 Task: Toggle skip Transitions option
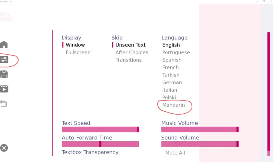click(x=128, y=60)
